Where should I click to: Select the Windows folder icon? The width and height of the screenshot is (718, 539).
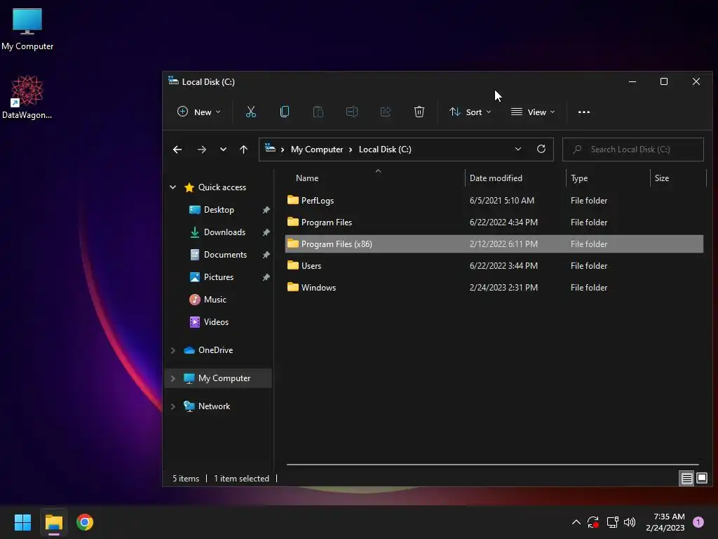(x=292, y=287)
